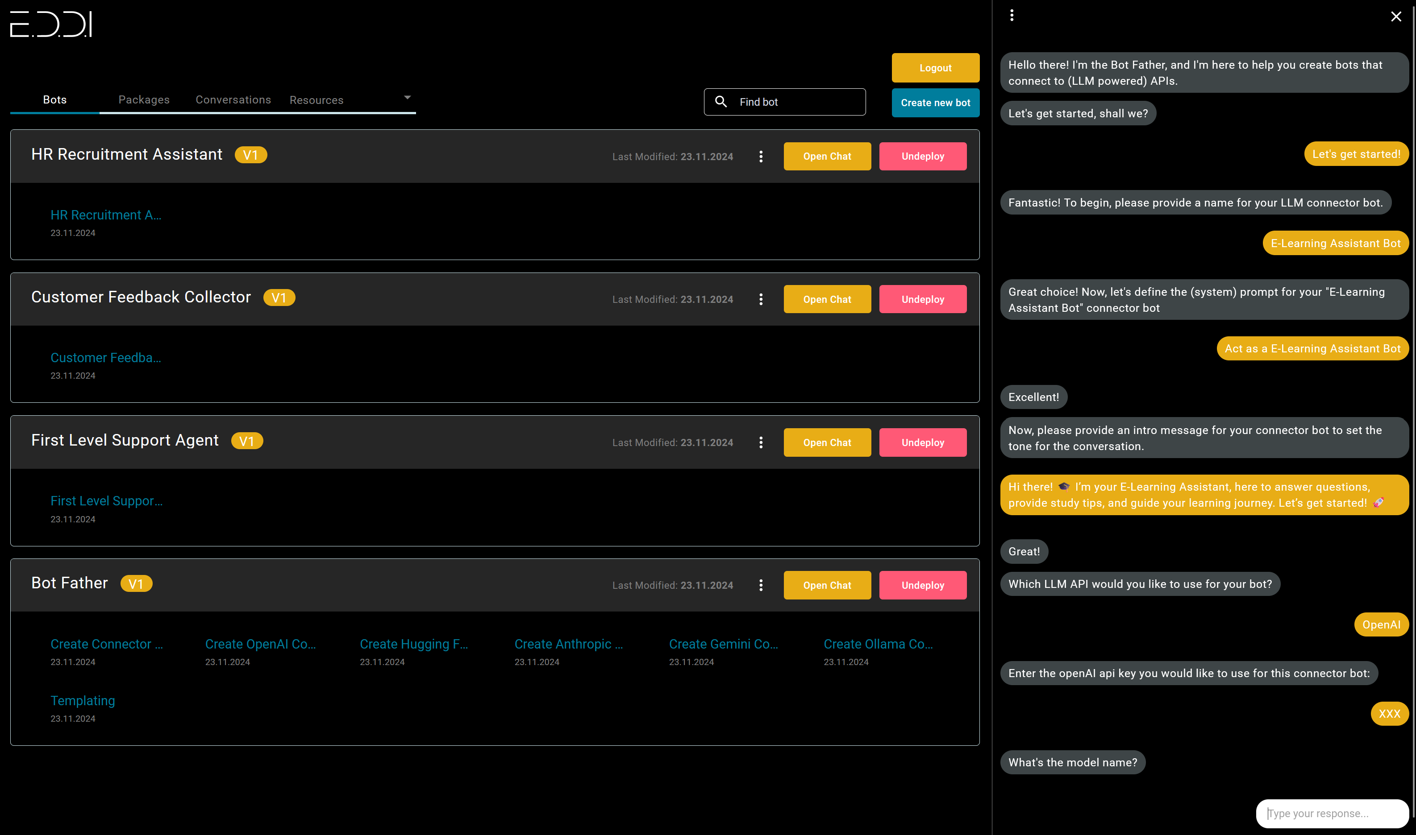This screenshot has width=1416, height=835.
Task: Switch to the Conversations tab
Action: [x=233, y=99]
